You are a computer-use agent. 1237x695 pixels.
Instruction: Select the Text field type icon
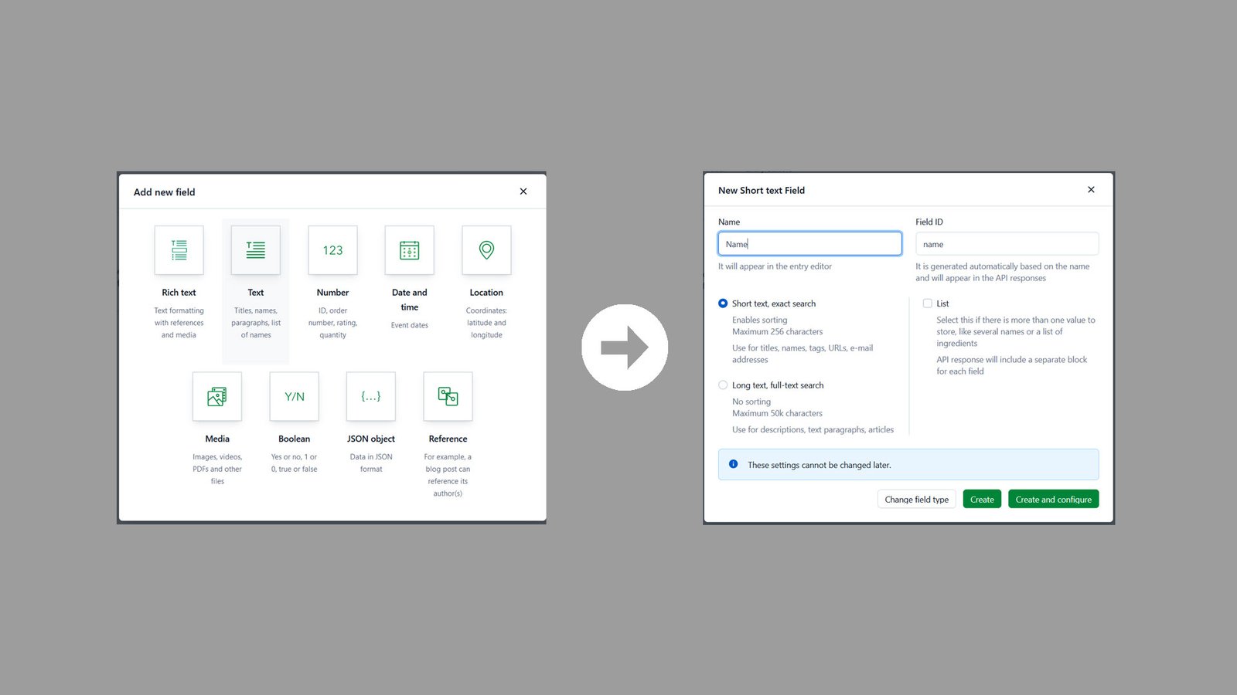(x=255, y=249)
